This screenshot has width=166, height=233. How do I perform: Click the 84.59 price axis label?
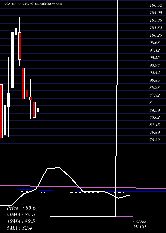(155, 110)
